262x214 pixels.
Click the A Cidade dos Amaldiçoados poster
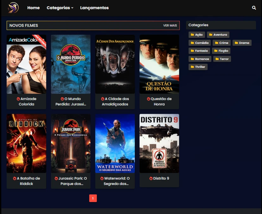click(115, 64)
